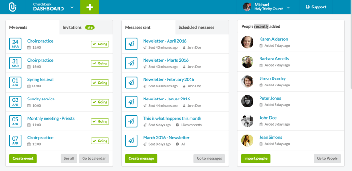Click the 01 APR date icon
352x171 pixels.
click(15, 83)
